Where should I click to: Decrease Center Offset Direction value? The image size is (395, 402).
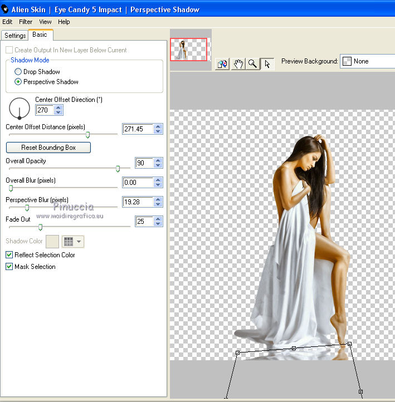58,112
